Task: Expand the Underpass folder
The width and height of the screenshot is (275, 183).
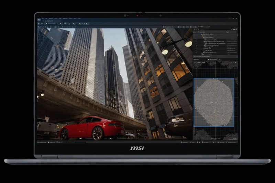Action: click(x=201, y=54)
